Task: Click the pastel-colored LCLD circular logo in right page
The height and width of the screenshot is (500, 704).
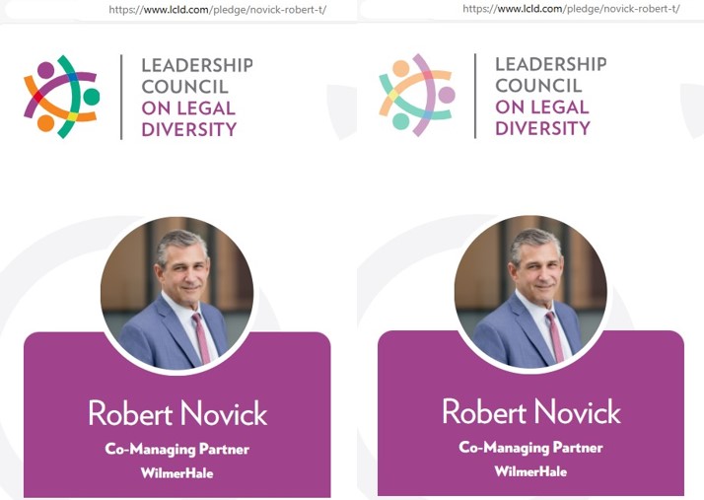Action: [x=417, y=96]
